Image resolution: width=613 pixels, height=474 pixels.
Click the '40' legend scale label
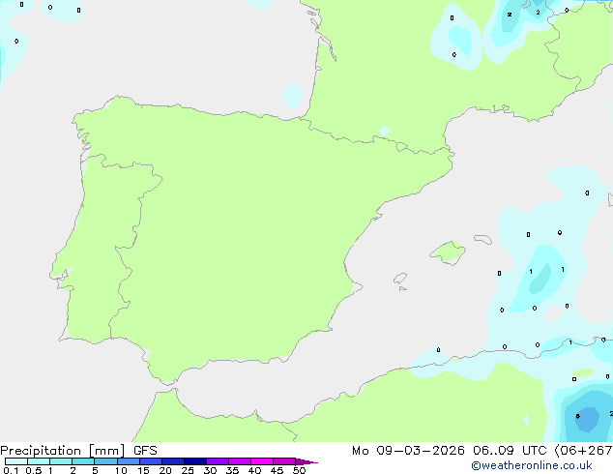pos(254,470)
